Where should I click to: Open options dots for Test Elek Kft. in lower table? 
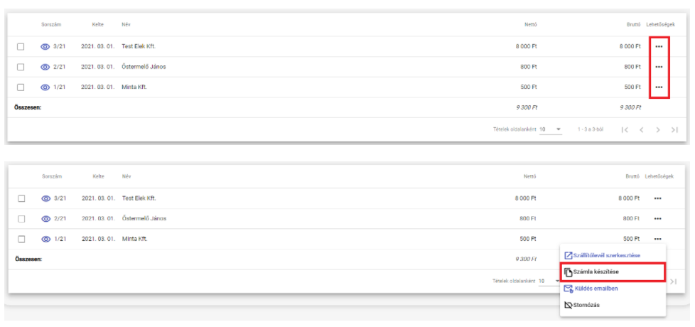[658, 198]
